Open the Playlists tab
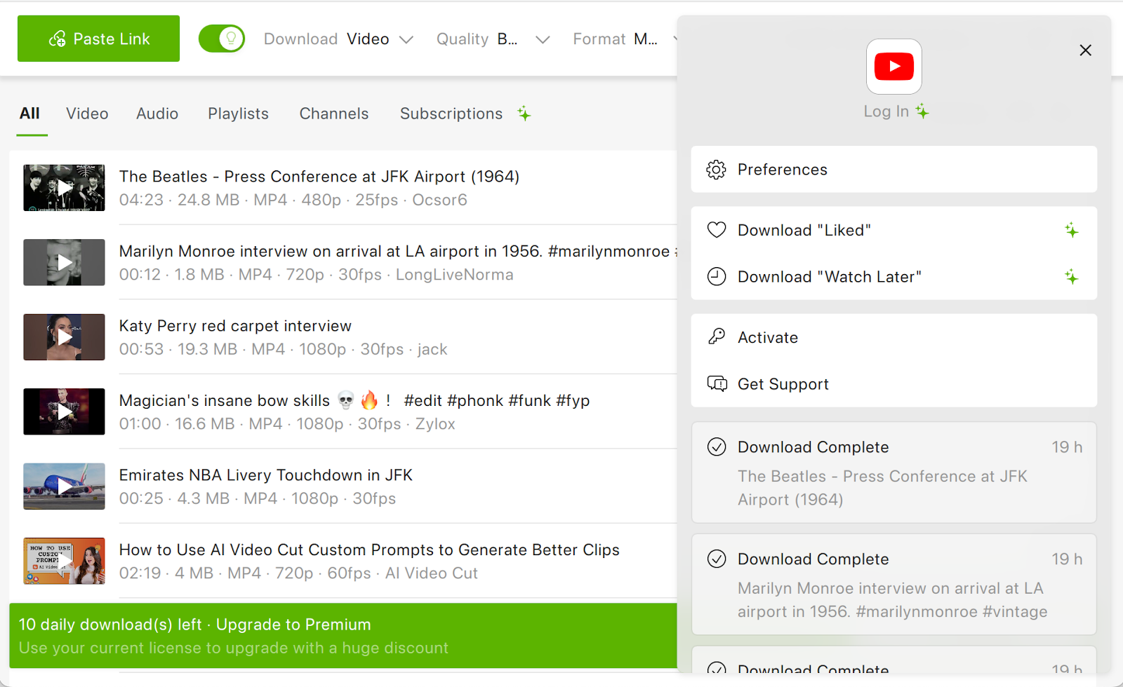The image size is (1123, 687). pos(238,114)
